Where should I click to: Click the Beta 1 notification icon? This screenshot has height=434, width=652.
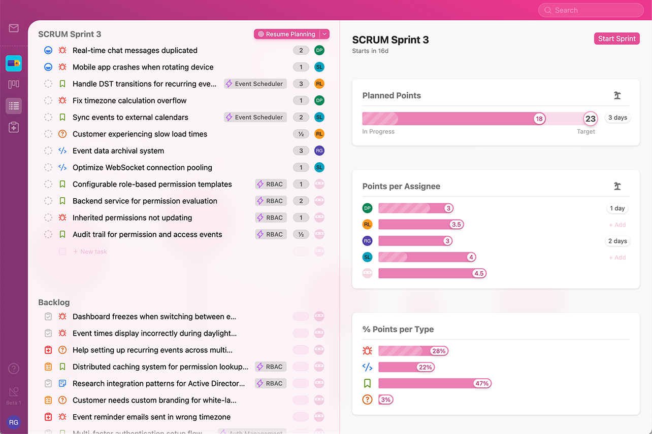[x=14, y=392]
